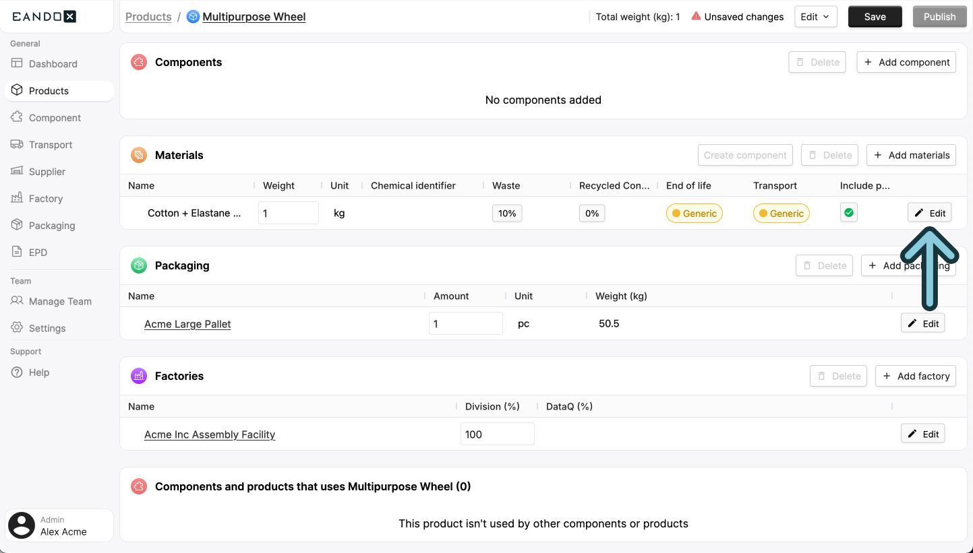973x553 pixels.
Task: Click the green Packaging section icon
Action: [139, 265]
